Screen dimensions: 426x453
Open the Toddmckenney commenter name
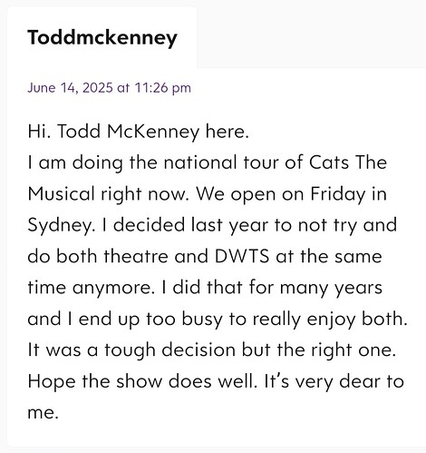pos(102,38)
